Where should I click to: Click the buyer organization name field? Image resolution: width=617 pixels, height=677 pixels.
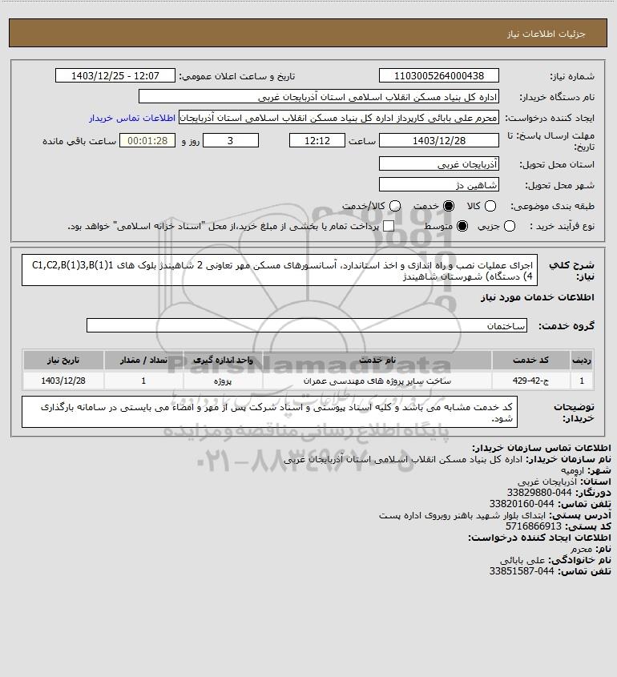319,97
